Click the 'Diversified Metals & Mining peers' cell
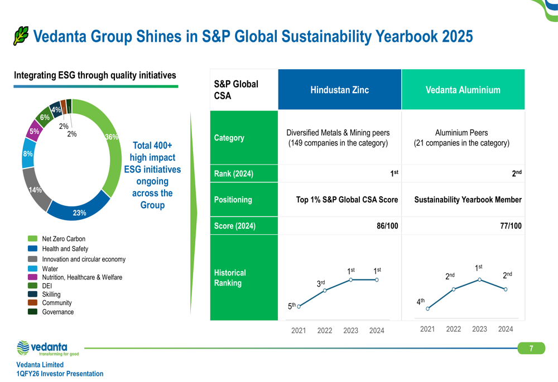Viewport: 558px width, 382px height. tap(338, 138)
